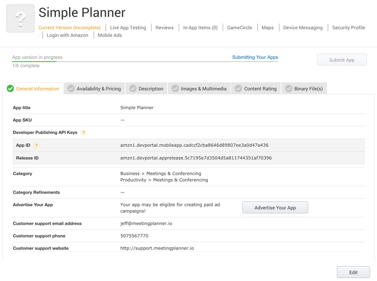Click the app version progress bar

tap(145, 62)
